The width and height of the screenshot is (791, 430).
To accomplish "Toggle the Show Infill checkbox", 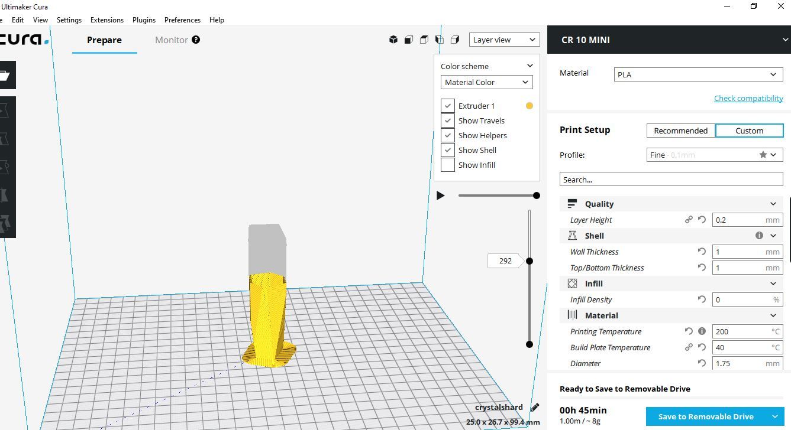I will click(x=448, y=165).
